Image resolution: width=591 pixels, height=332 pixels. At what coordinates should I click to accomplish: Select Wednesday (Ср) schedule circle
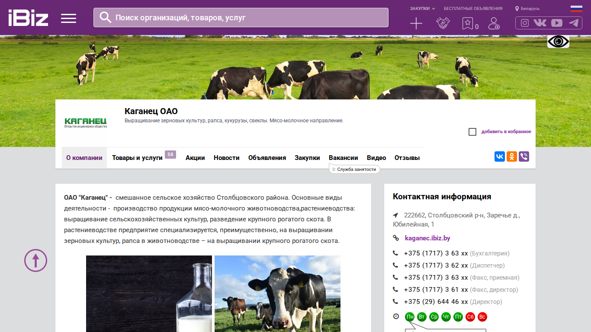point(434,317)
